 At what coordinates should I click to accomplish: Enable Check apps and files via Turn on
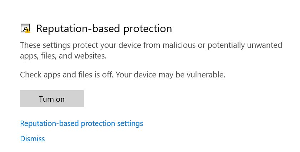click(x=52, y=99)
